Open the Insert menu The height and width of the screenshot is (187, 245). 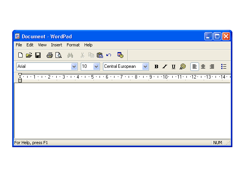[57, 45]
